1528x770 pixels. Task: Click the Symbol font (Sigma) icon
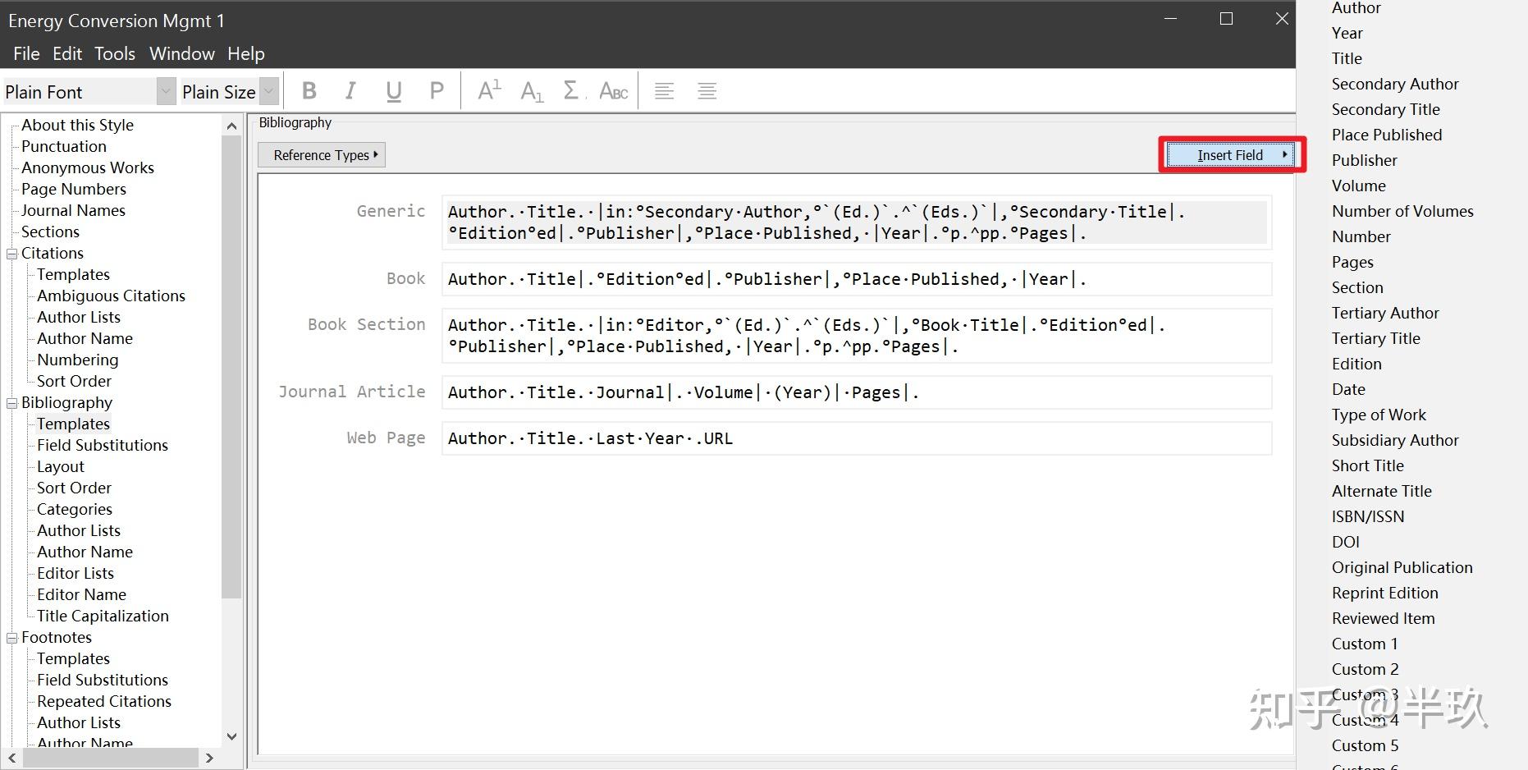pyautogui.click(x=572, y=91)
